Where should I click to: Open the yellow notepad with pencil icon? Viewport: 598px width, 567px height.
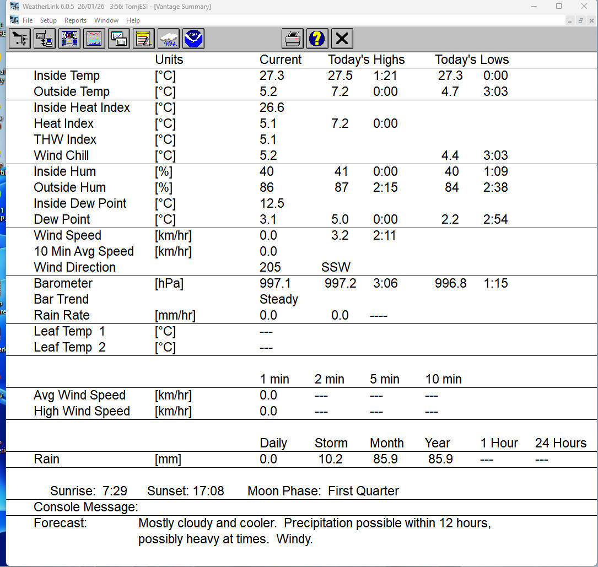[x=144, y=39]
